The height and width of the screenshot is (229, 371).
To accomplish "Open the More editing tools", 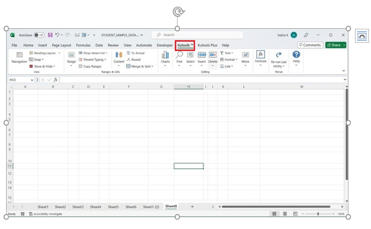I will click(x=245, y=58).
